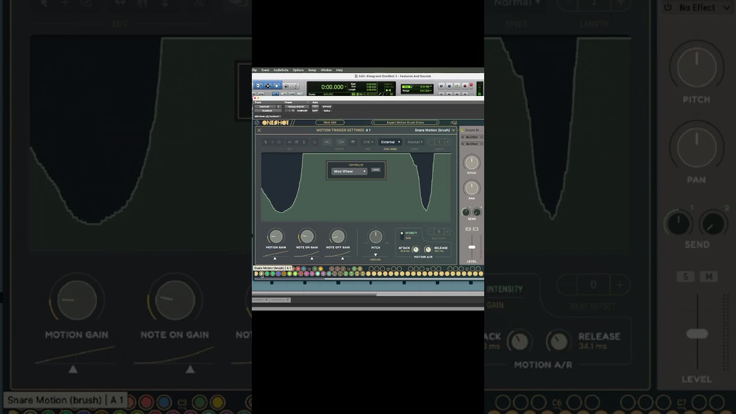The width and height of the screenshot is (736, 414).
Task: Open the Options menu
Action: (298, 70)
